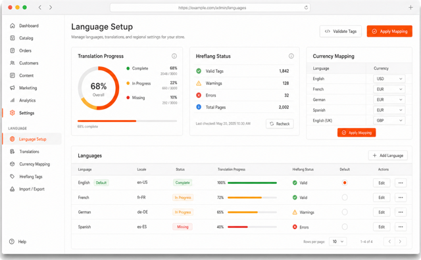Click info icon on Translation Progress card
This screenshot has height=260, width=421.
174,56
